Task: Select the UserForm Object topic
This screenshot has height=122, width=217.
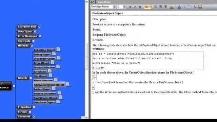Action: [44, 102]
